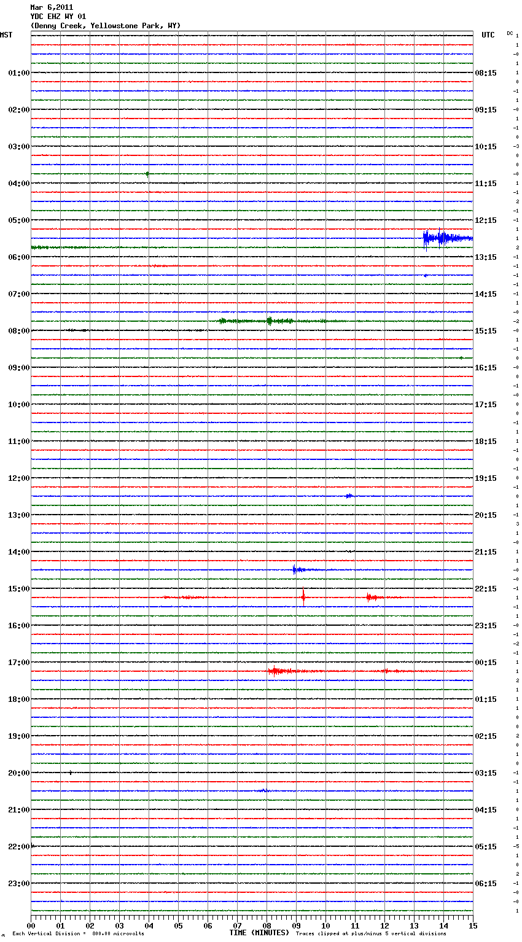522x942 pixels.
Task: Click the 12:15 UTC time label
Action: click(x=486, y=220)
